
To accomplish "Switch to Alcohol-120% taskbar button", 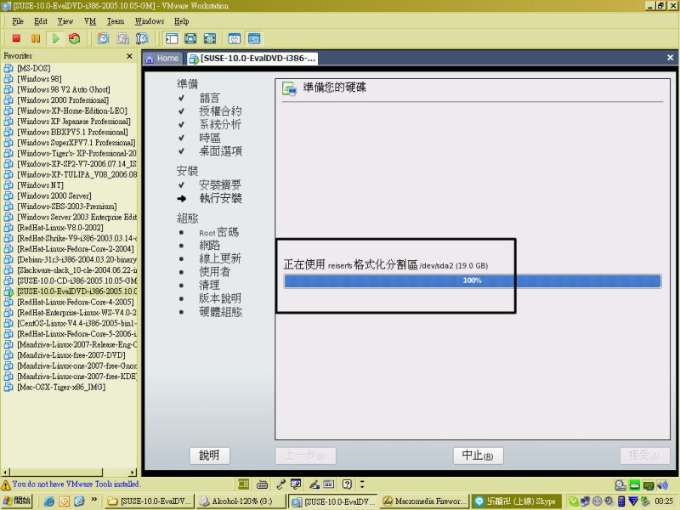I will [x=241, y=501].
